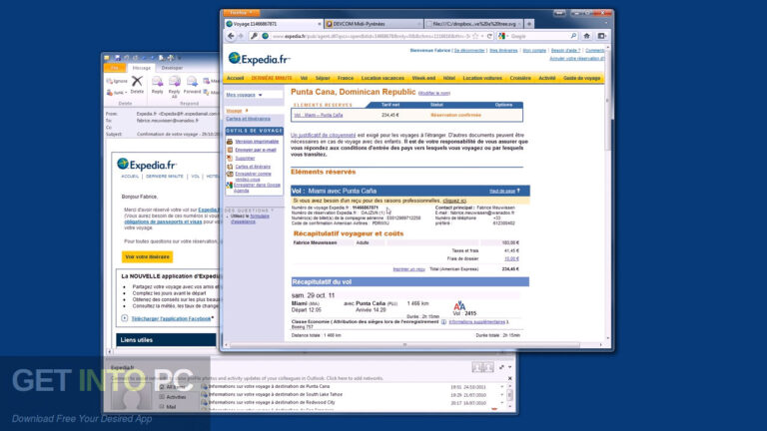
Task: Open the File tab in Outlook
Action: [x=115, y=68]
